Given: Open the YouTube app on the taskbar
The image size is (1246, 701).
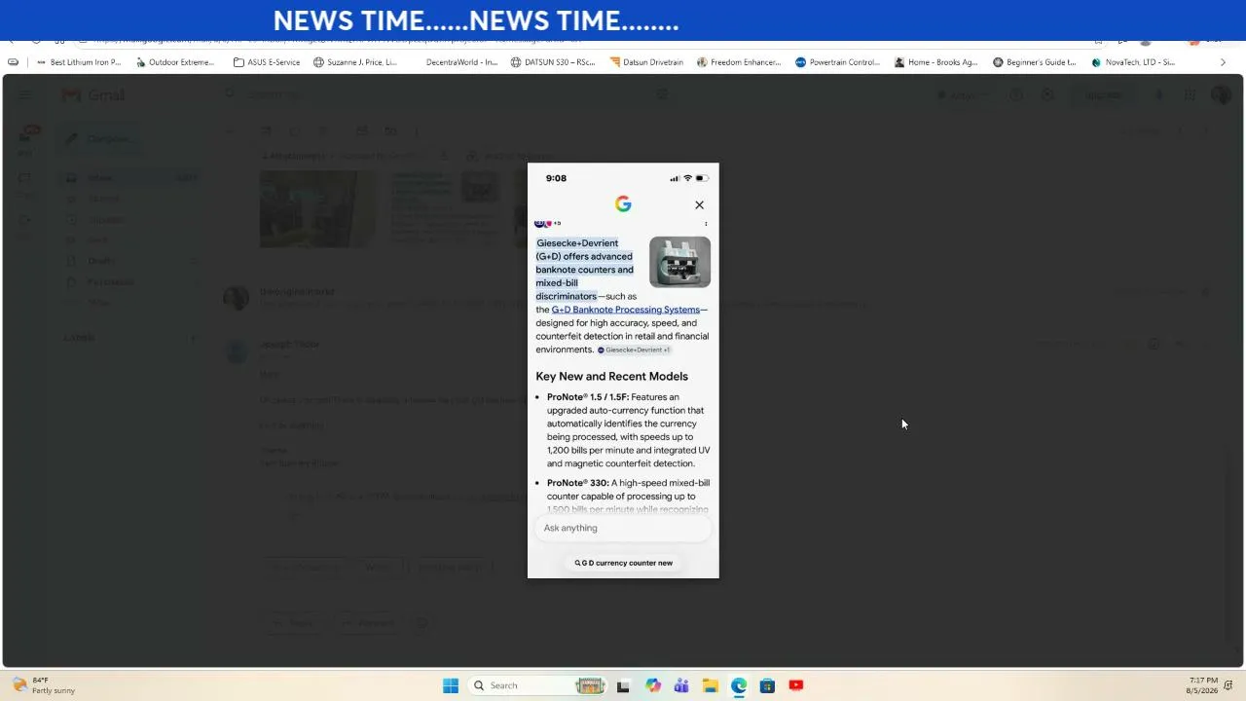Looking at the screenshot, I should pyautogui.click(x=796, y=685).
